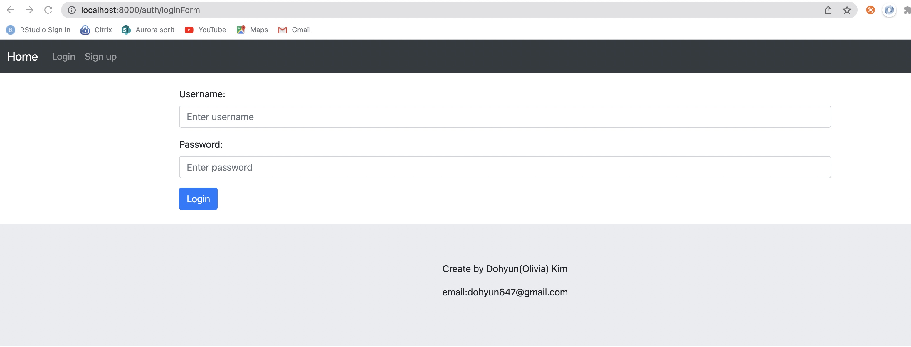Open the Maps bookmark
The height and width of the screenshot is (347, 911).
pos(252,30)
